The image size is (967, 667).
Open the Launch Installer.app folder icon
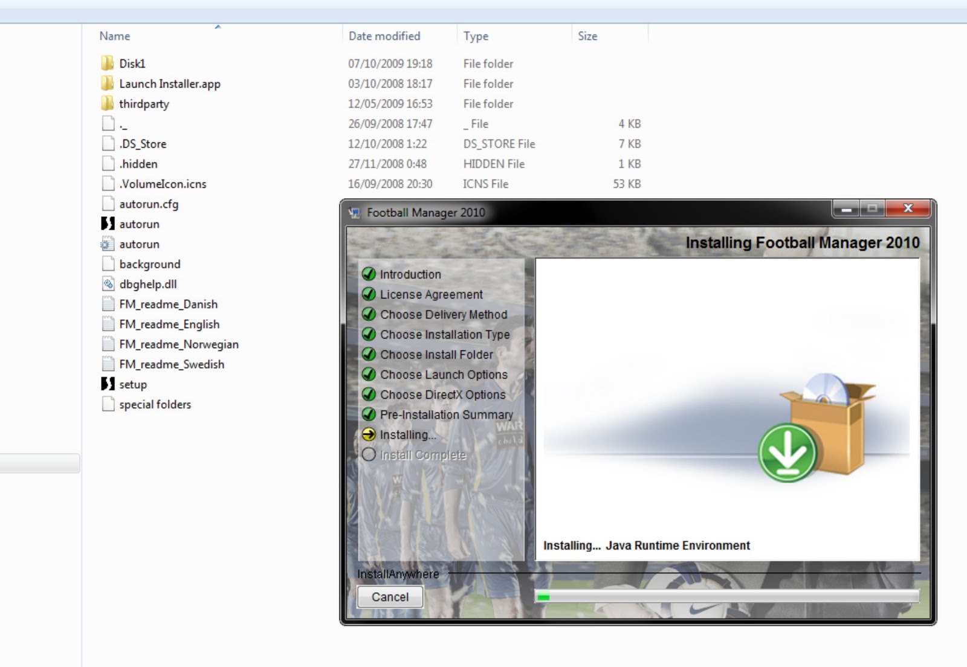[108, 83]
